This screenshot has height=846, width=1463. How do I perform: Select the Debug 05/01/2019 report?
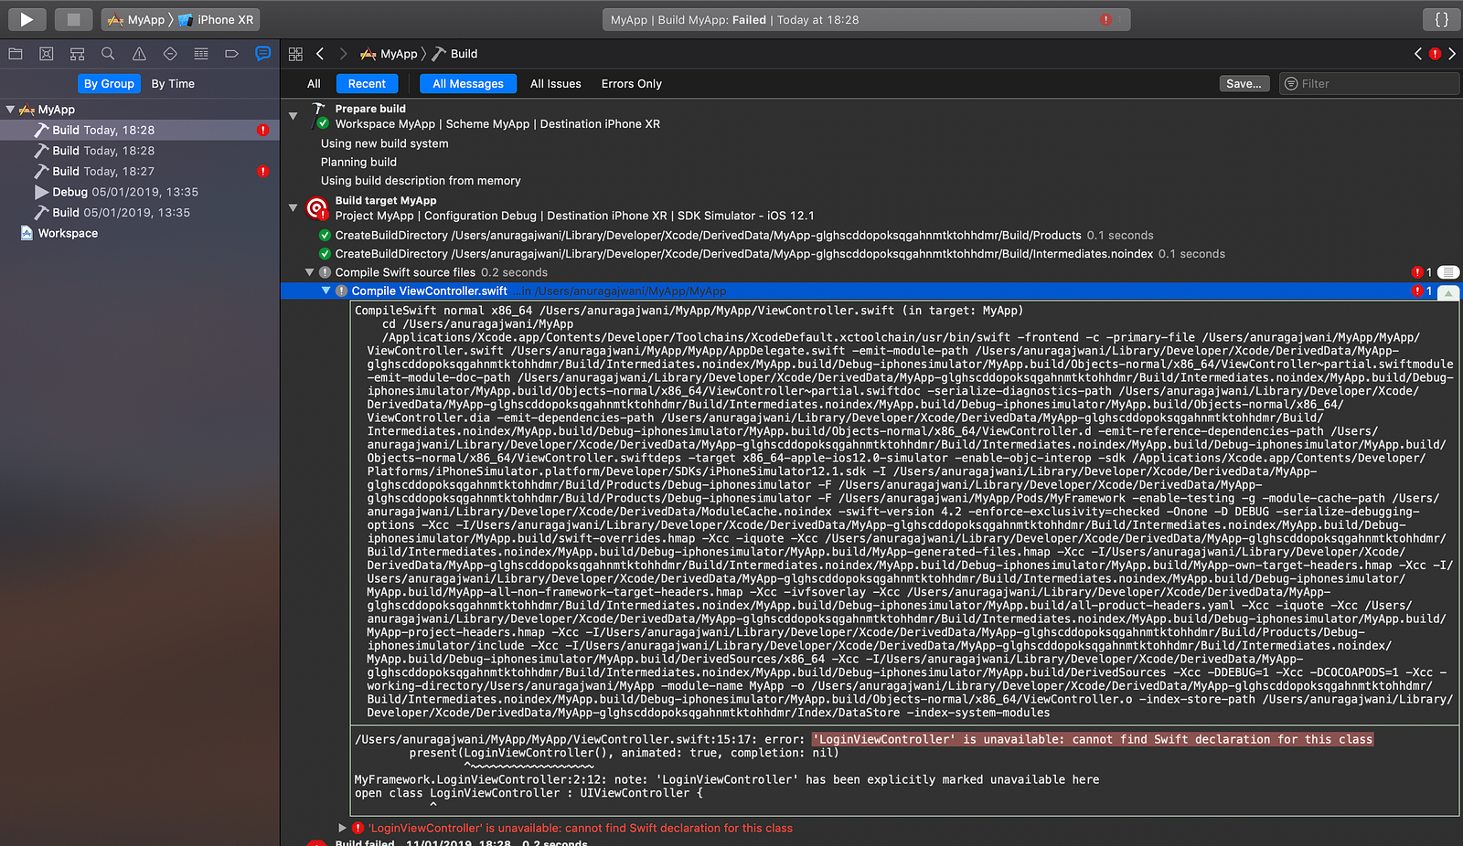(139, 192)
